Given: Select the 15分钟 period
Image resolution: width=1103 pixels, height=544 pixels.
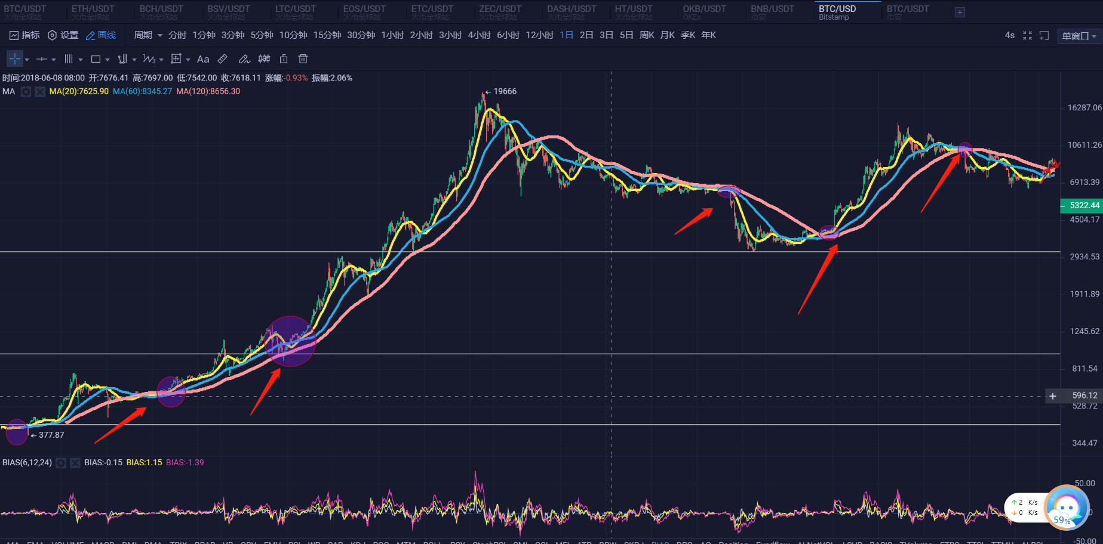Looking at the screenshot, I should tap(327, 35).
